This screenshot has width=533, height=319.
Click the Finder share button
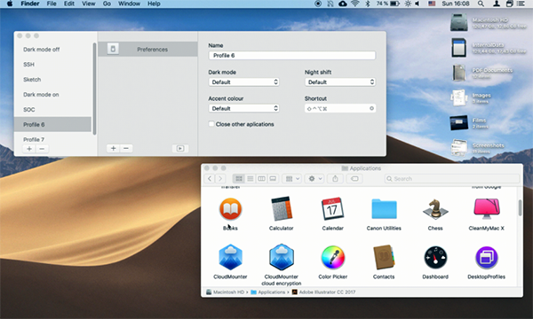335,179
